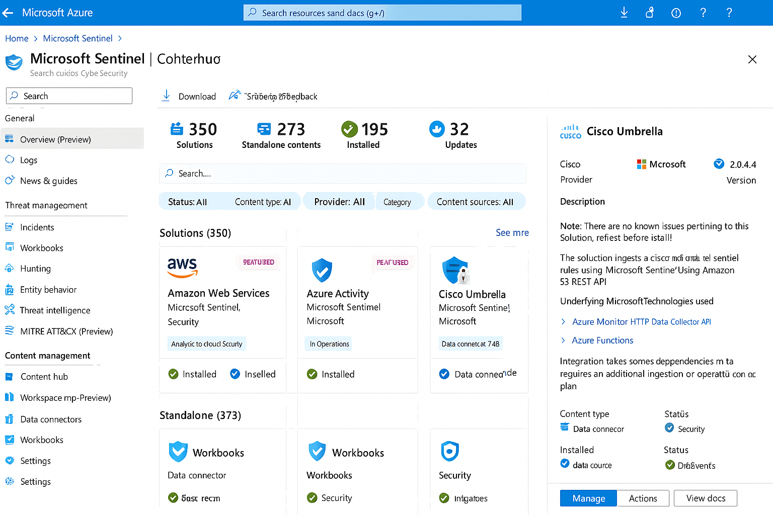Image resolution: width=773 pixels, height=515 pixels.
Task: Click the chevron after Microsoft Sentinel breadcrumb
Action: (120, 38)
